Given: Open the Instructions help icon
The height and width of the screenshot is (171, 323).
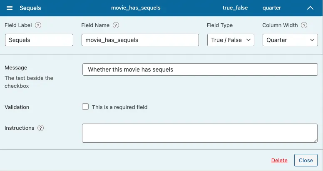Looking at the screenshot, I should (x=40, y=128).
